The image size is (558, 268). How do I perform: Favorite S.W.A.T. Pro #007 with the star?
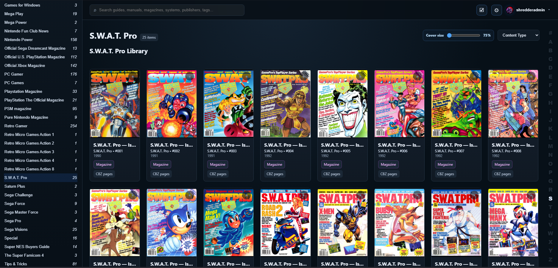pos(474,77)
